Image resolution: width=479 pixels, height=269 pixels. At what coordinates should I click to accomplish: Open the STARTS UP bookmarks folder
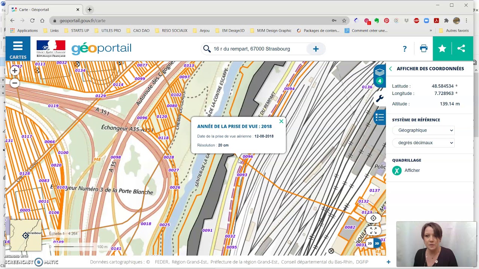point(77,31)
